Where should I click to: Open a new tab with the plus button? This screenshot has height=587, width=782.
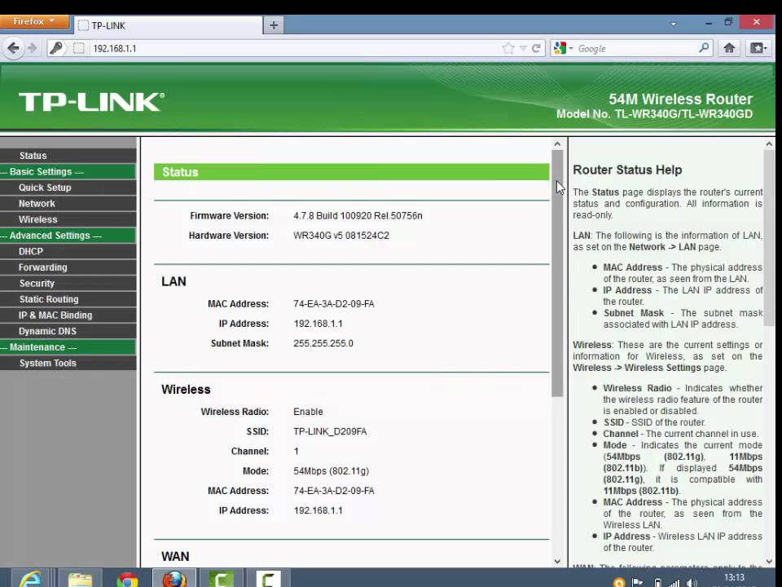[x=274, y=25]
